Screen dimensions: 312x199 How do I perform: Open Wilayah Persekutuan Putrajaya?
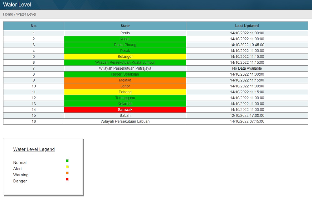pos(125,68)
